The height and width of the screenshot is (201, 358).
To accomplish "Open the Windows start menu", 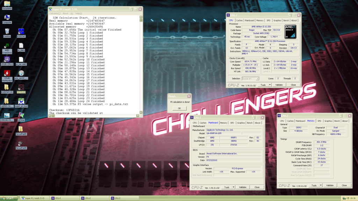I will click(9, 198).
